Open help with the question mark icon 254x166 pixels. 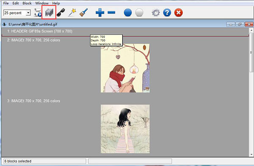(167, 12)
